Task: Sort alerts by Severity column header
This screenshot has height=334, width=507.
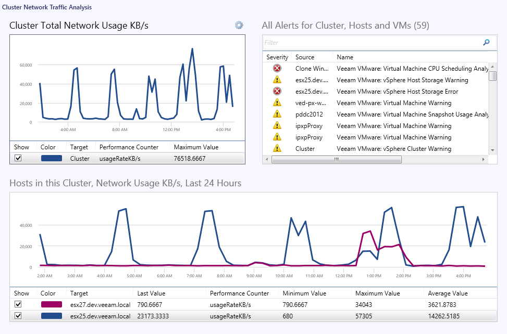Action: point(277,57)
